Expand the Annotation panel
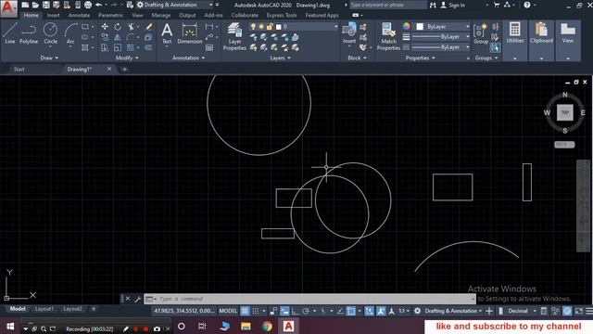The width and height of the screenshot is (593, 334). pos(189,58)
